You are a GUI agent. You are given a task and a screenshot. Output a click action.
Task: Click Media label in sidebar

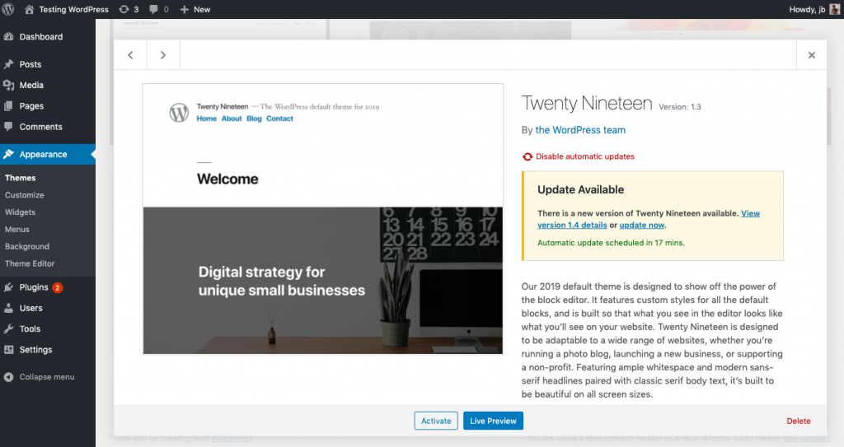click(x=31, y=85)
